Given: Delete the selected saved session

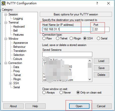Looking at the screenshot, I should [101, 75].
